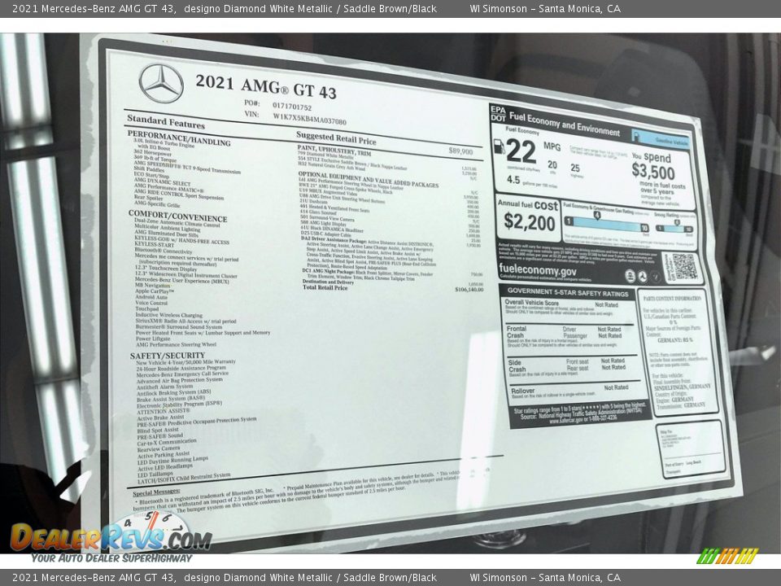
Task: Click the checkmark emblem next to the agency seals
Action: (656, 276)
